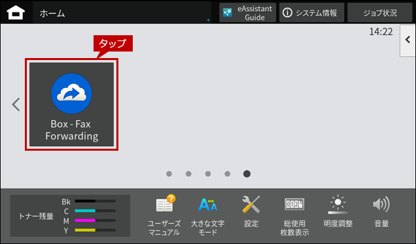Select the fifth page indicator dot
The image size is (416, 244).
pos(247,174)
